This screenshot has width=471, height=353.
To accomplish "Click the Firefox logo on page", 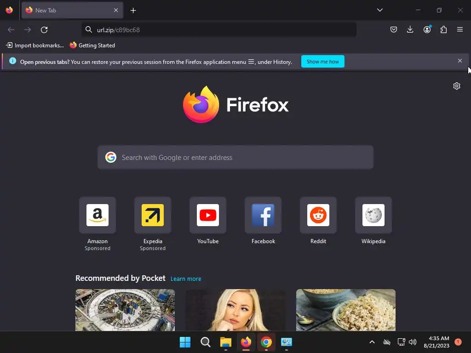I will [x=235, y=104].
